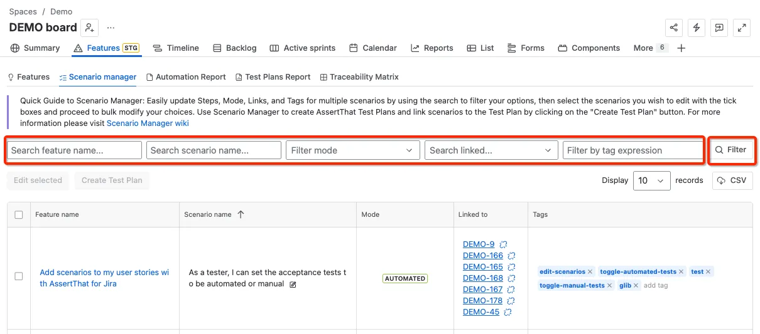The height and width of the screenshot is (334, 760).
Task: Click the Spaces breadcrumb link
Action: pyautogui.click(x=23, y=11)
